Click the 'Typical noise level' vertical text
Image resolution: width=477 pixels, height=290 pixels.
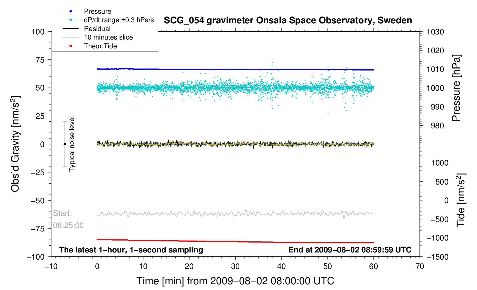(x=72, y=144)
